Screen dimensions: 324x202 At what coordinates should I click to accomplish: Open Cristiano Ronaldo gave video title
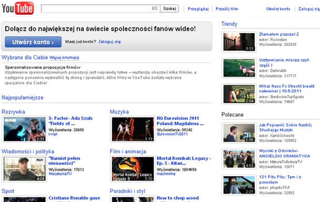[74, 198]
